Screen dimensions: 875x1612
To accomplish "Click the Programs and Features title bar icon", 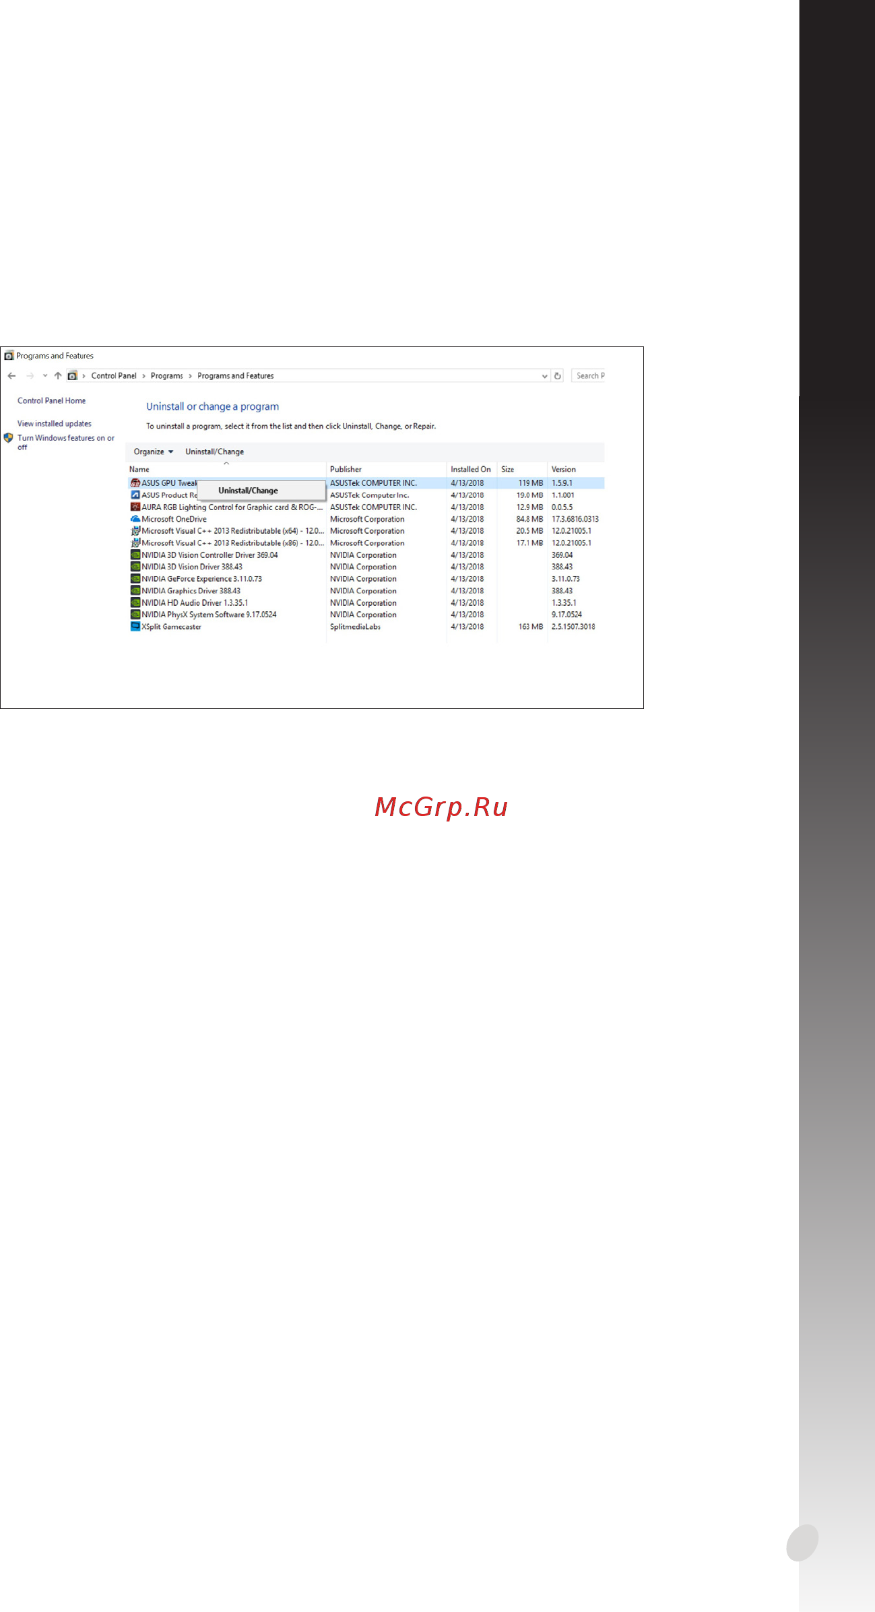I will click(9, 356).
